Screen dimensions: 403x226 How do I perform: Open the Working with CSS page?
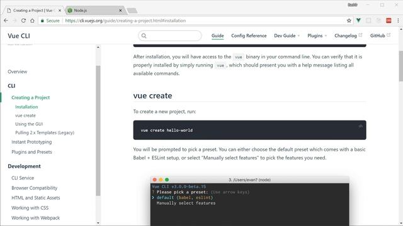coord(30,208)
